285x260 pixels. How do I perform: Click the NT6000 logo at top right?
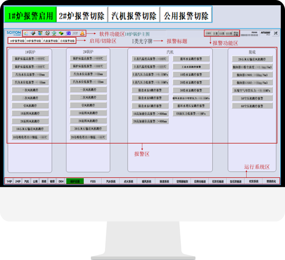[265, 33]
